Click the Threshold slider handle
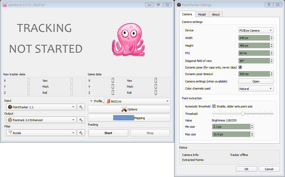This screenshot has width=285, height=177. click(243, 114)
